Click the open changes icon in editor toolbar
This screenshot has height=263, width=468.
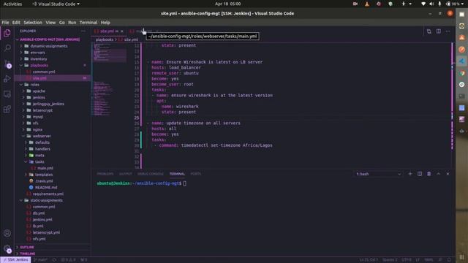(429, 31)
